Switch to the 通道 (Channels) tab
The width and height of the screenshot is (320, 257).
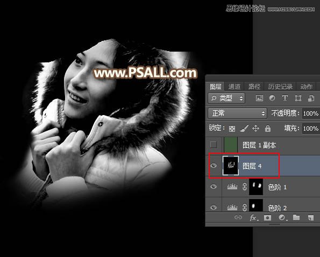(234, 87)
